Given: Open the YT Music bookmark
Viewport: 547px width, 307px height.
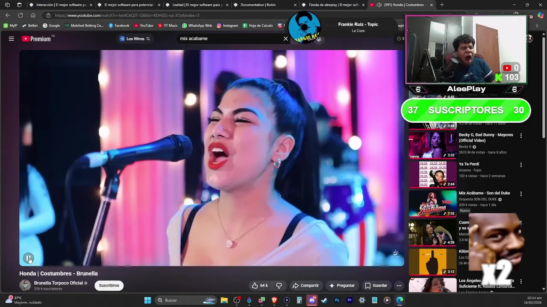Looking at the screenshot, I should click(x=168, y=26).
